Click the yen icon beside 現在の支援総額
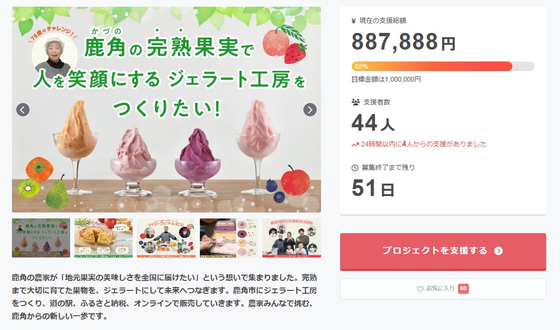Image resolution: width=560 pixels, height=330 pixels. pos(353,21)
